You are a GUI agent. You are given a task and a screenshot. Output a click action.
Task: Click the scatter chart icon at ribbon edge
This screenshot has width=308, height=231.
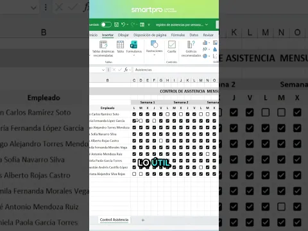point(215,56)
